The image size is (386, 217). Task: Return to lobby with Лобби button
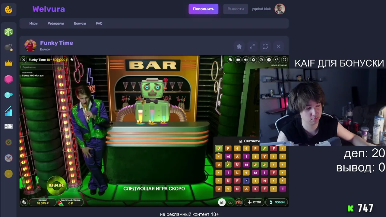pos(277,202)
